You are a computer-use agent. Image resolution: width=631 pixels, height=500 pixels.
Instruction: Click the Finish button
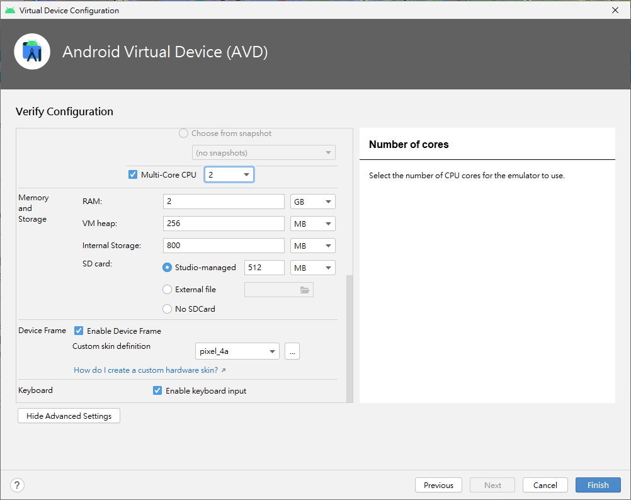click(x=598, y=485)
